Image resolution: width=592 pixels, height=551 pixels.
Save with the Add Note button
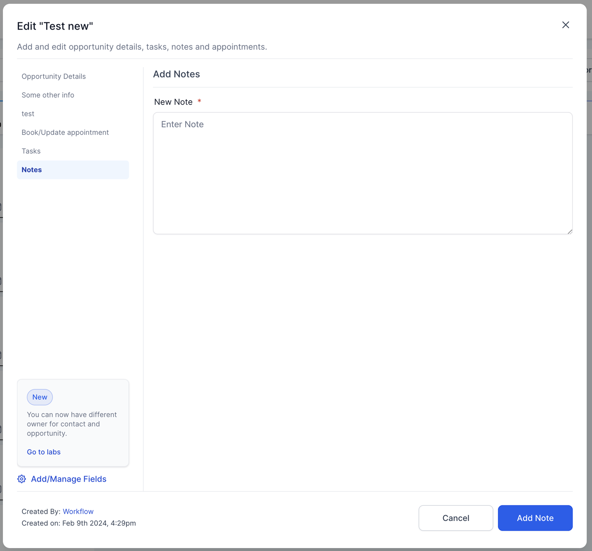click(x=535, y=518)
